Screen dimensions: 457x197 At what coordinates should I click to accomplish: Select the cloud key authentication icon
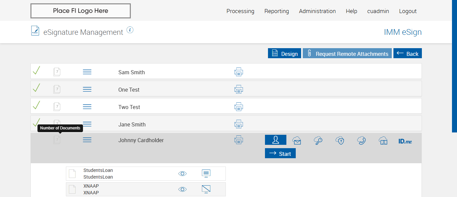318,140
